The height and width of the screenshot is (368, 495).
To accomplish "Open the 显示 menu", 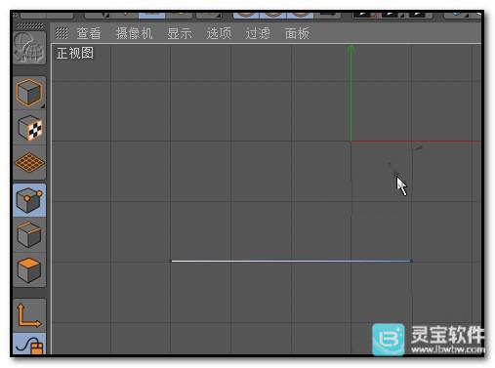I will (x=180, y=33).
